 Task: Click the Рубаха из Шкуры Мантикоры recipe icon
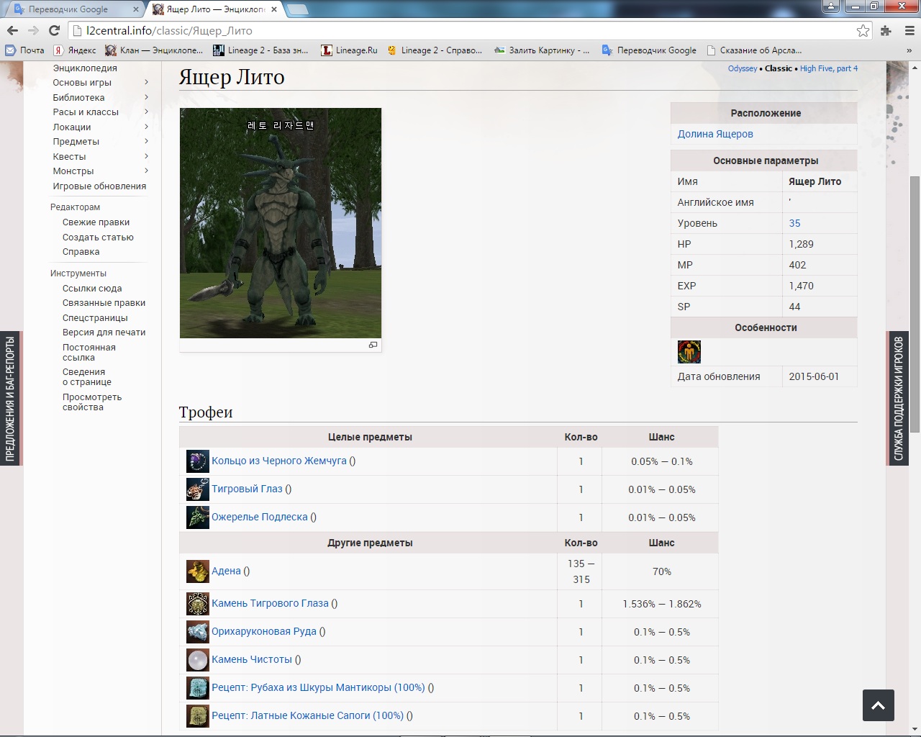click(x=198, y=688)
